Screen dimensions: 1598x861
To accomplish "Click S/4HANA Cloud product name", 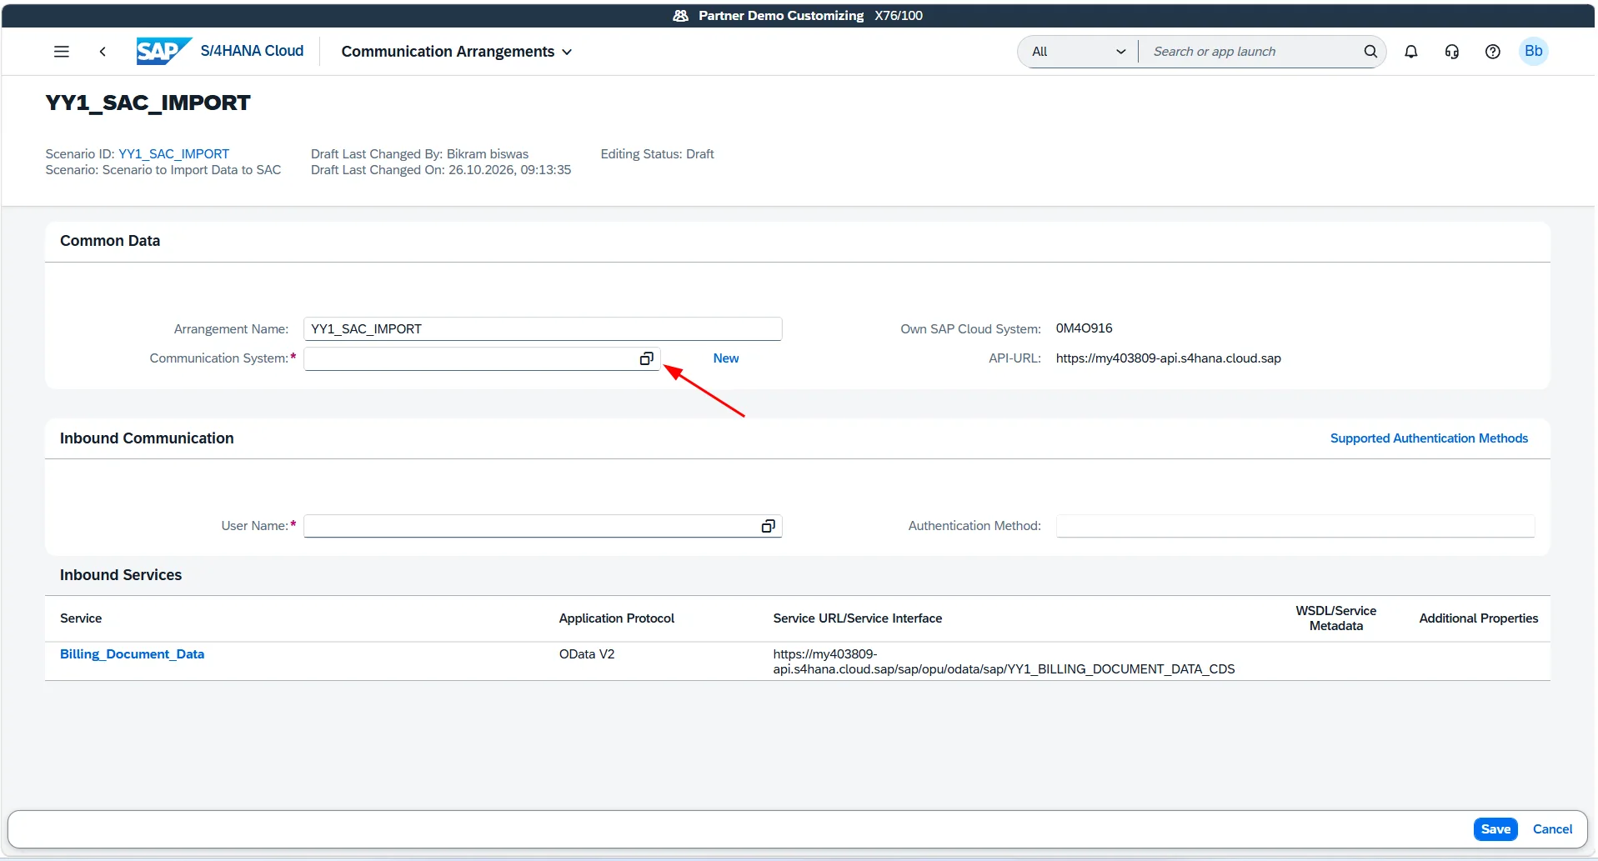I will pyautogui.click(x=252, y=51).
